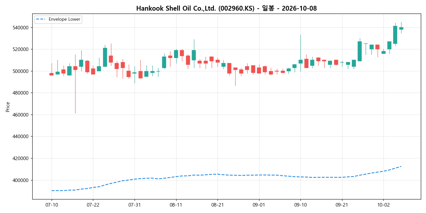
Task: Click the 10-02 x-axis date label
Action: point(383,205)
